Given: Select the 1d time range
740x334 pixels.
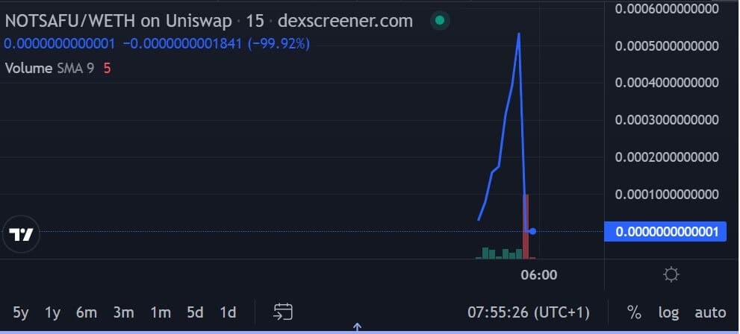Looking at the screenshot, I should point(228,312).
